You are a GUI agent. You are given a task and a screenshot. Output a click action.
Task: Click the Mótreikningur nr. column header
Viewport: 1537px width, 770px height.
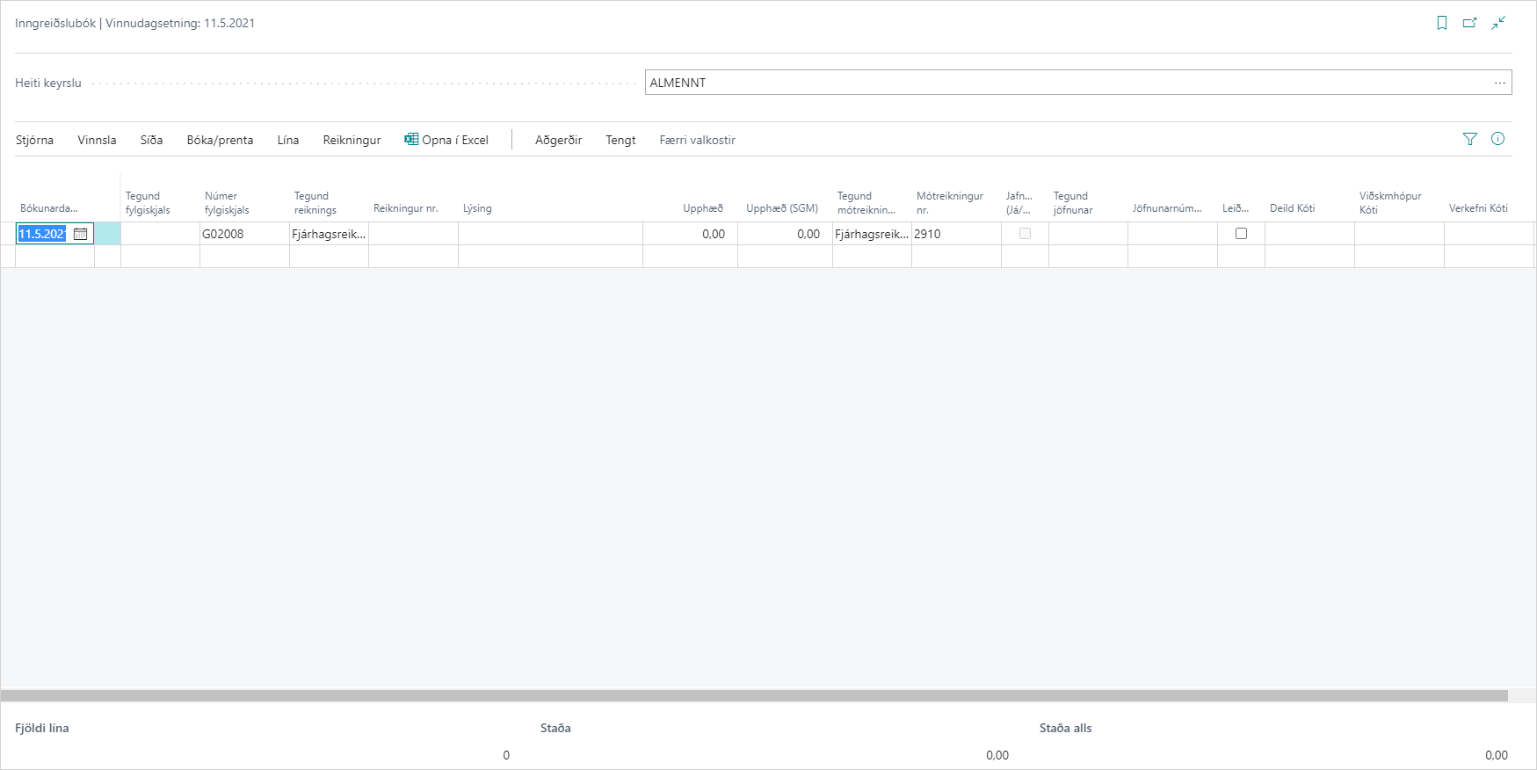pos(950,203)
